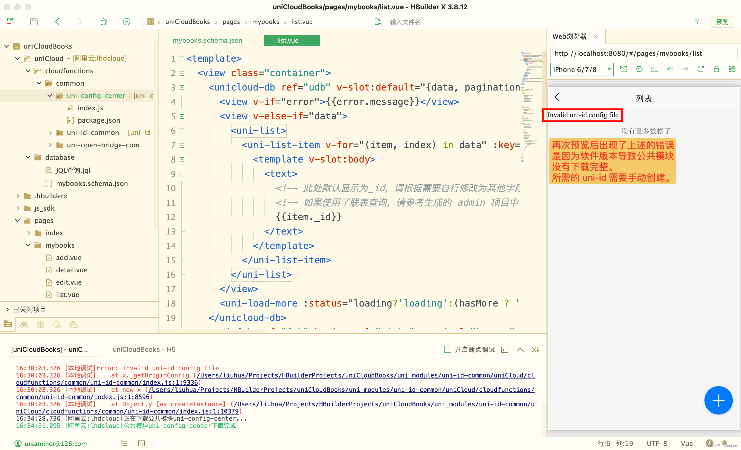Collapse the uniCloud folder
The height and width of the screenshot is (450, 741).
coord(17,58)
